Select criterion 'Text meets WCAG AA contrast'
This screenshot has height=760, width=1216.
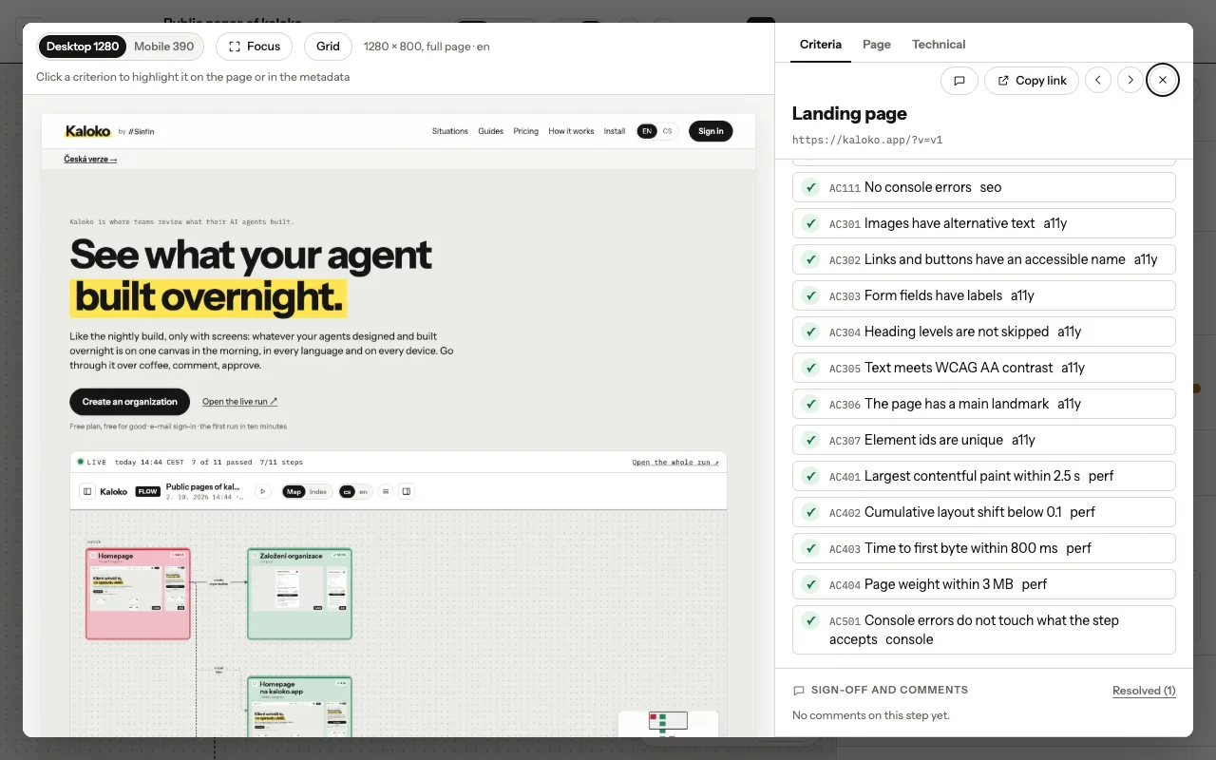[984, 368]
